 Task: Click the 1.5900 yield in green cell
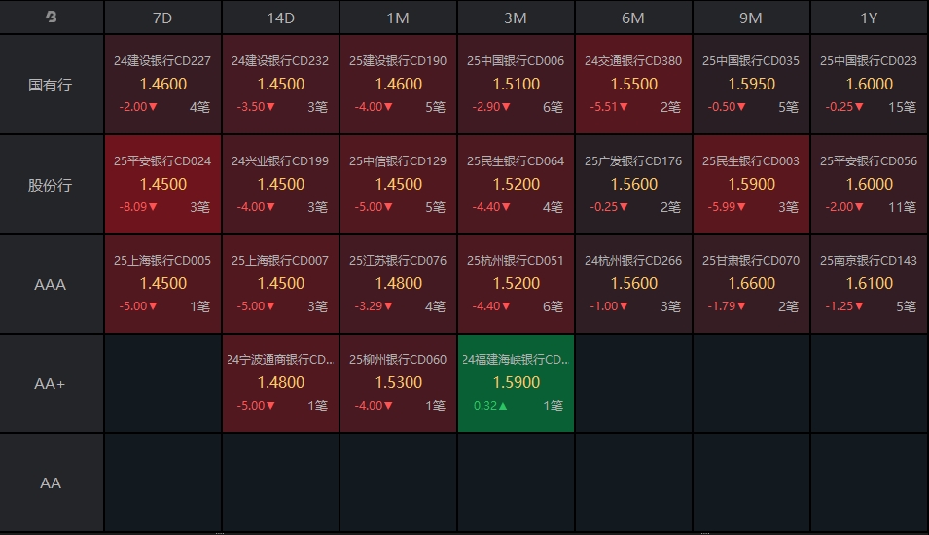click(516, 382)
